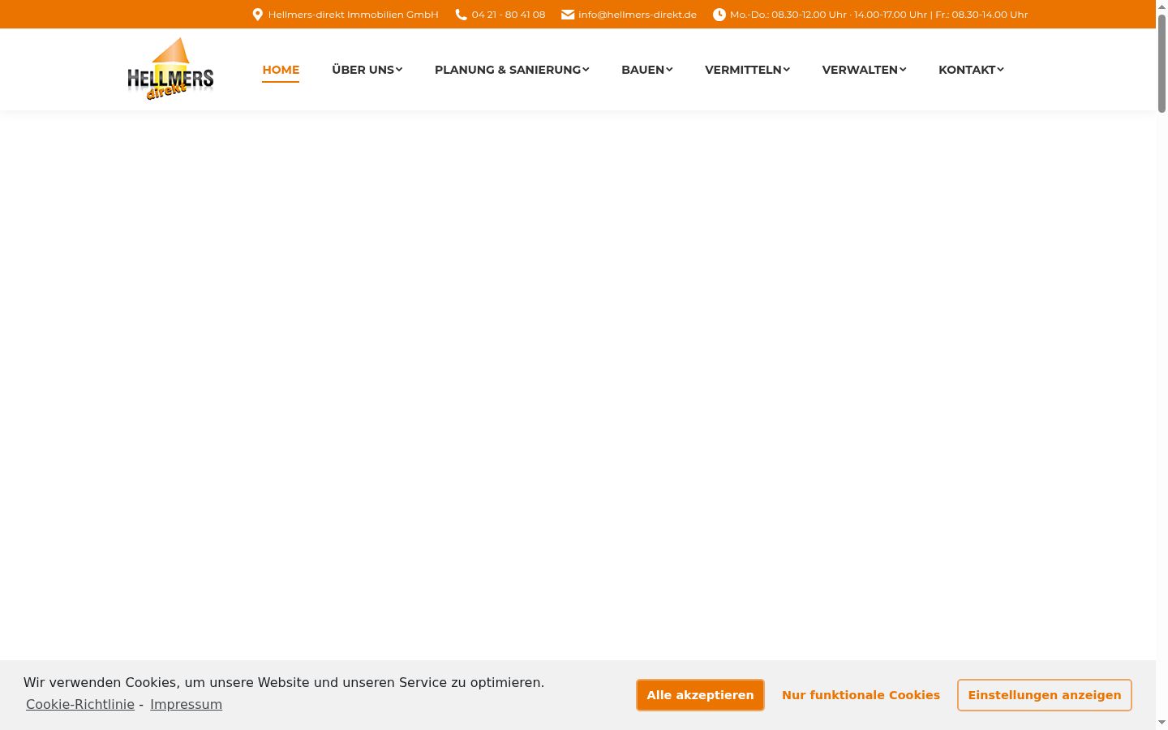Click the clock opening-hours icon
The image size is (1168, 730).
point(719,15)
